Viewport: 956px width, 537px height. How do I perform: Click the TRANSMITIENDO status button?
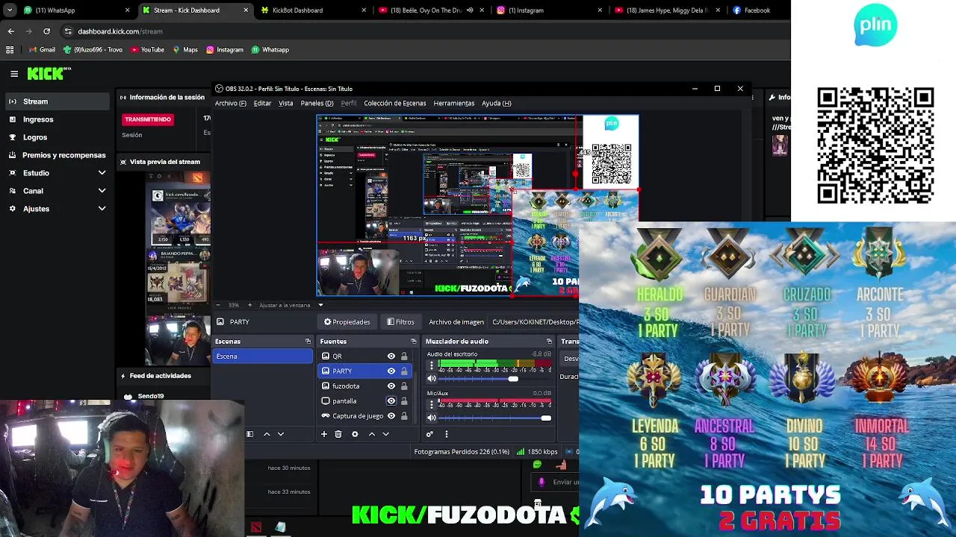click(148, 119)
